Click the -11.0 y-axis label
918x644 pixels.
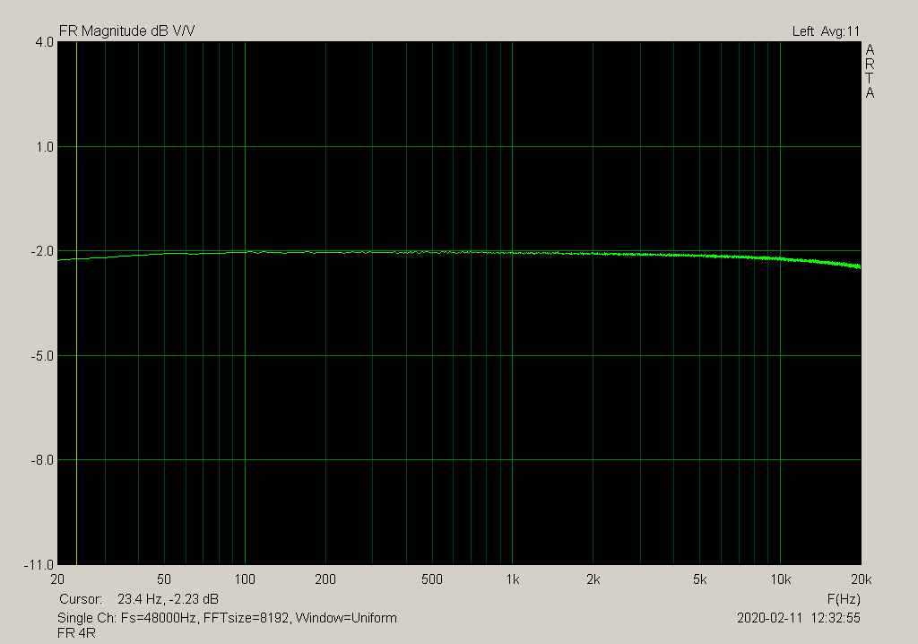[x=39, y=565]
